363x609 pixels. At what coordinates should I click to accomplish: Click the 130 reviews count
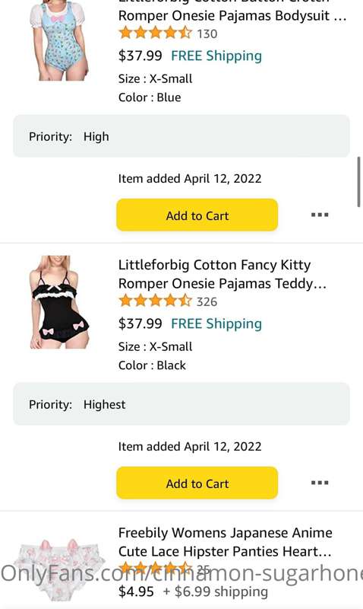(x=207, y=33)
